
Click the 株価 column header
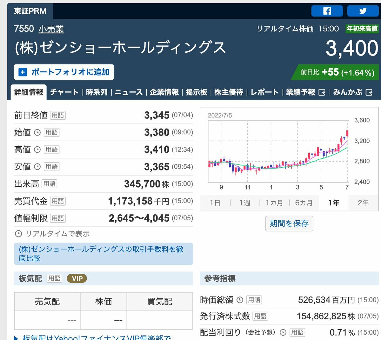(104, 302)
